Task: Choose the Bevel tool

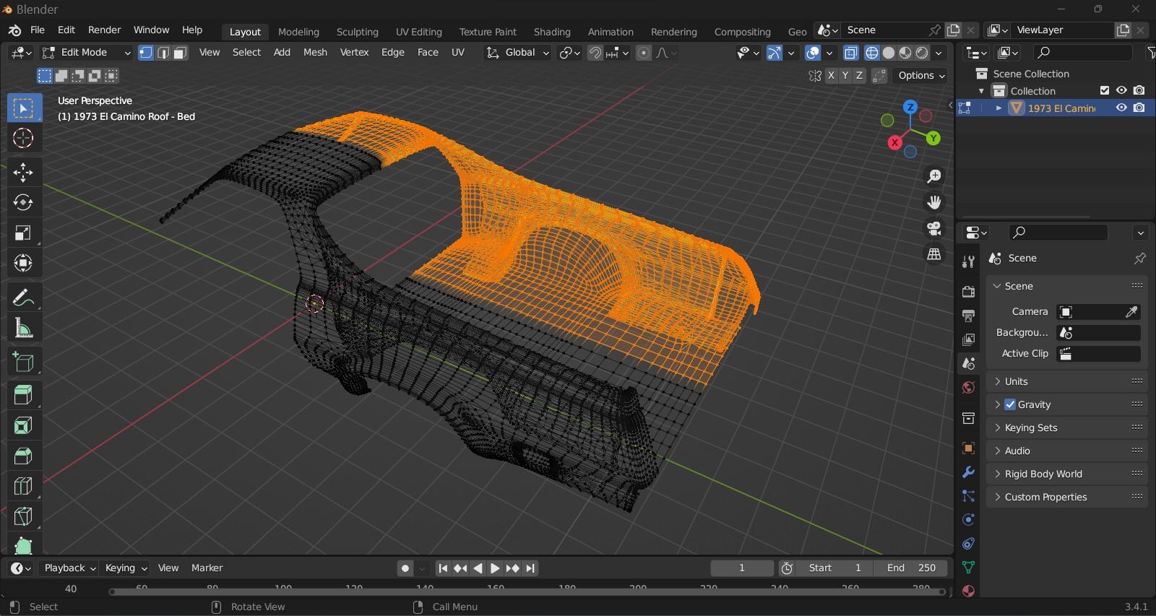Action: pyautogui.click(x=23, y=456)
